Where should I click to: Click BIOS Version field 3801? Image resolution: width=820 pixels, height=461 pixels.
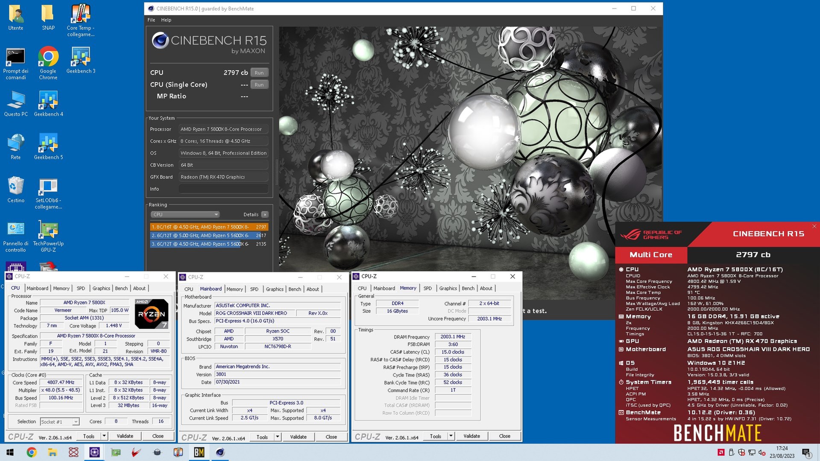click(x=278, y=374)
